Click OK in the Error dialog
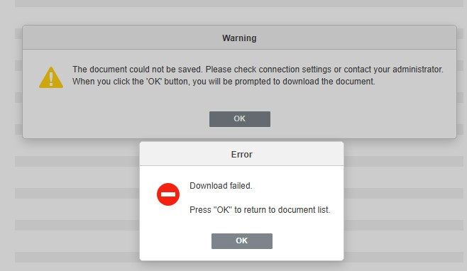Screen dimensions: 467x271 [x=242, y=241]
